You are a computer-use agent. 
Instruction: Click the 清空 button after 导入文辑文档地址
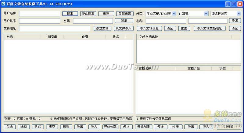[235, 28]
